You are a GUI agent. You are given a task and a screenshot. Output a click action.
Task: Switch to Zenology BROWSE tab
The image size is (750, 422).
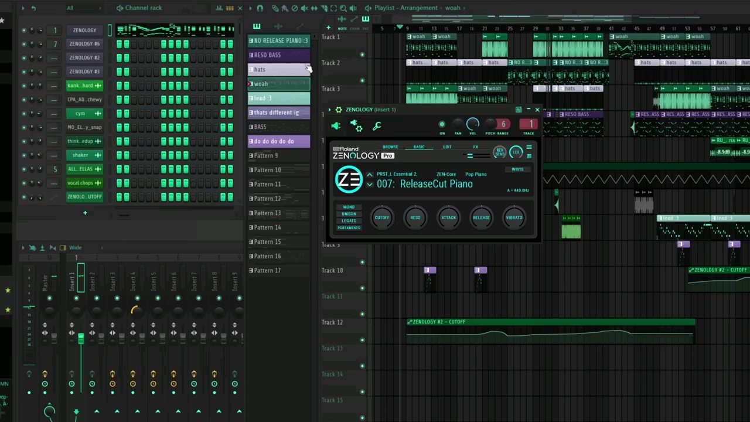390,147
